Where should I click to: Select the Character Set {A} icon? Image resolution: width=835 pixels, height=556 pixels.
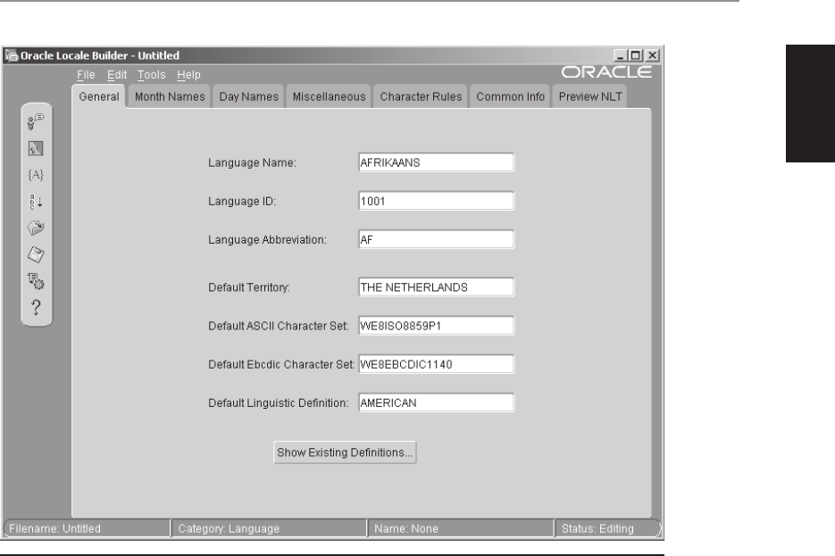point(36,175)
